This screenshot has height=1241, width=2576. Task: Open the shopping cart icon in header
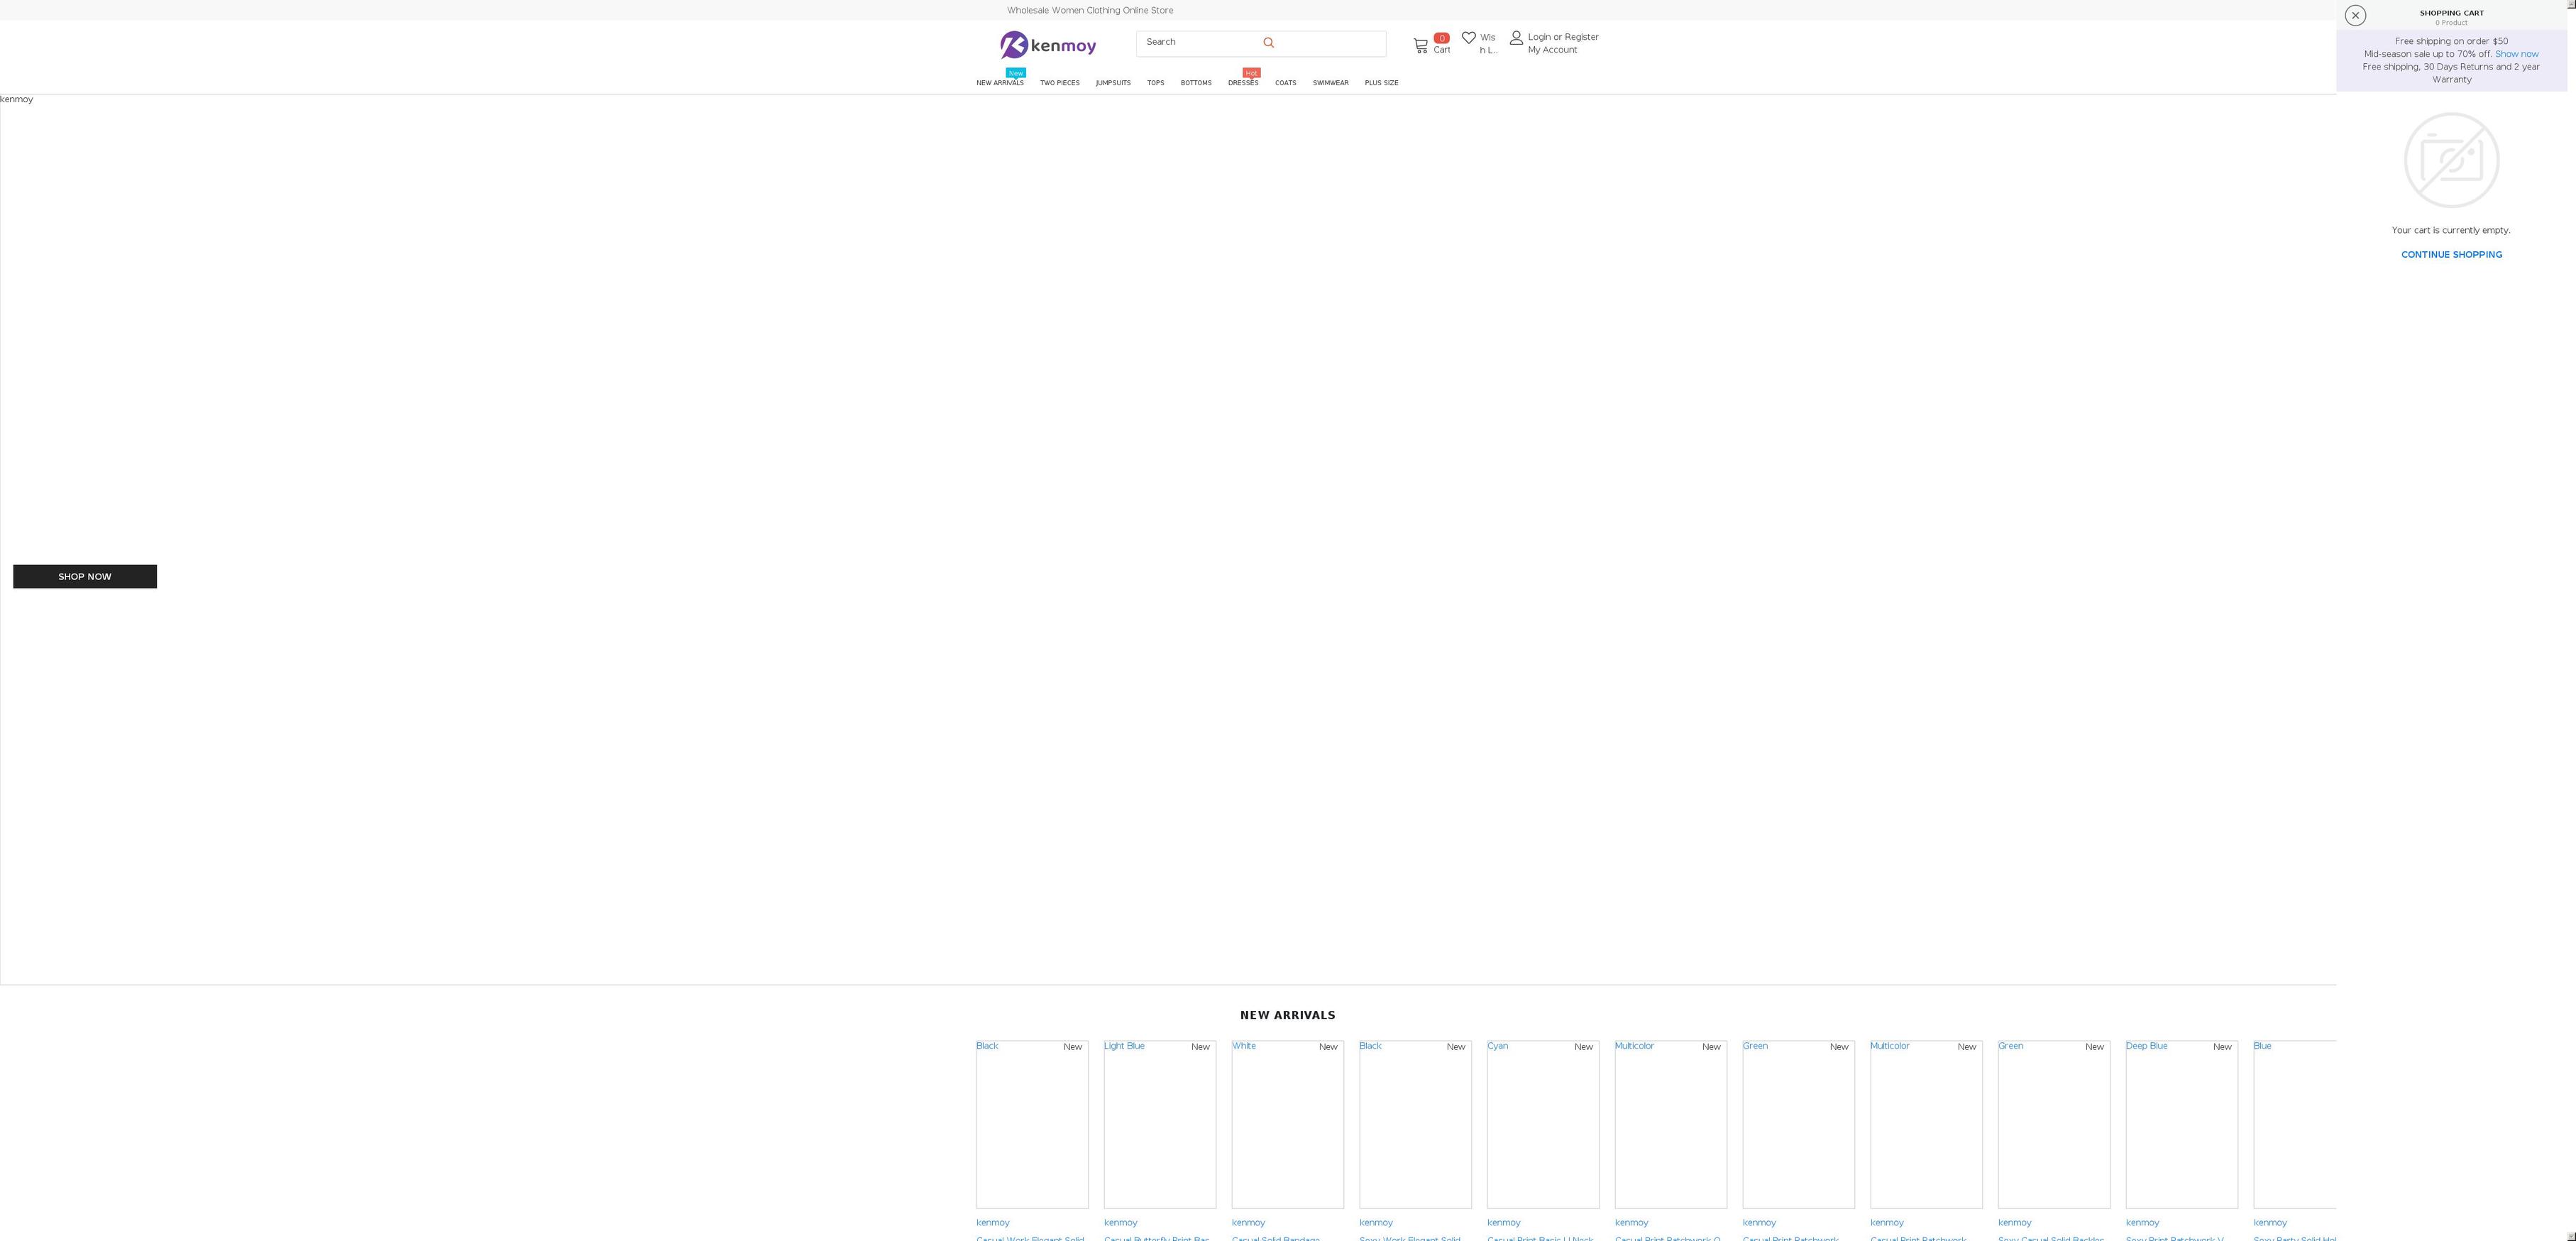[1419, 43]
